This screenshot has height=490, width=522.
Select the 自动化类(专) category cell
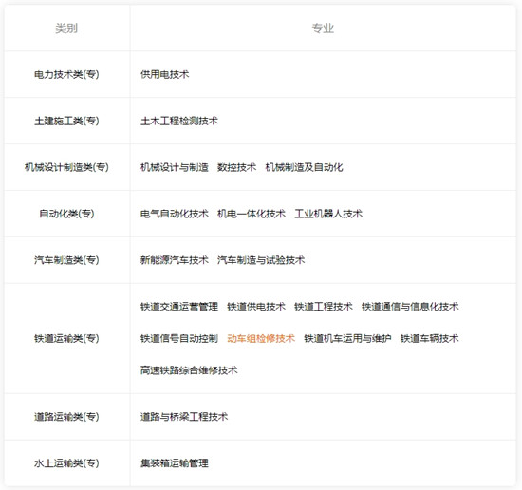[66, 214]
